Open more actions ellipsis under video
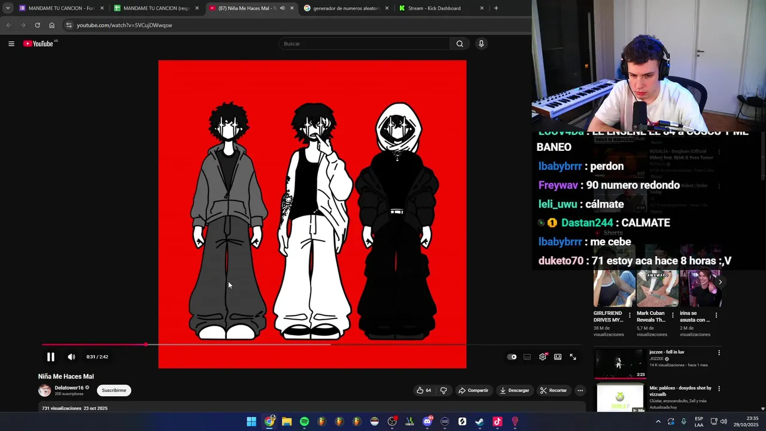Viewport: 766px width, 431px height. pyautogui.click(x=580, y=390)
